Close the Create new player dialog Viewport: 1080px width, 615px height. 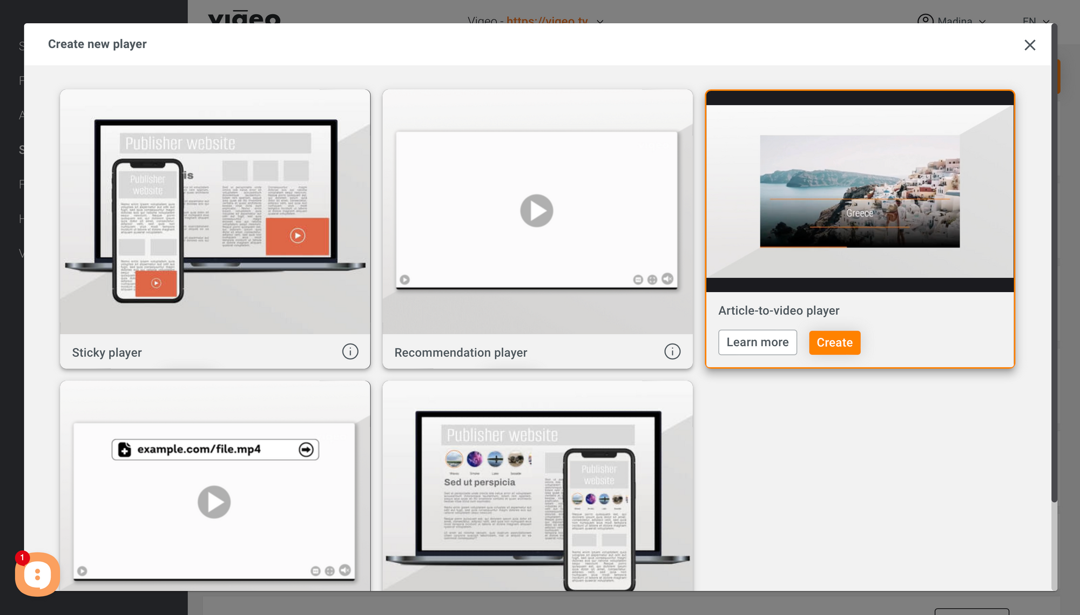pyautogui.click(x=1030, y=45)
